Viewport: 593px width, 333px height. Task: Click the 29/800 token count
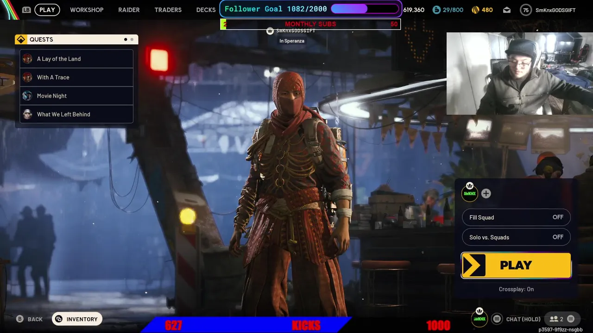454,10
